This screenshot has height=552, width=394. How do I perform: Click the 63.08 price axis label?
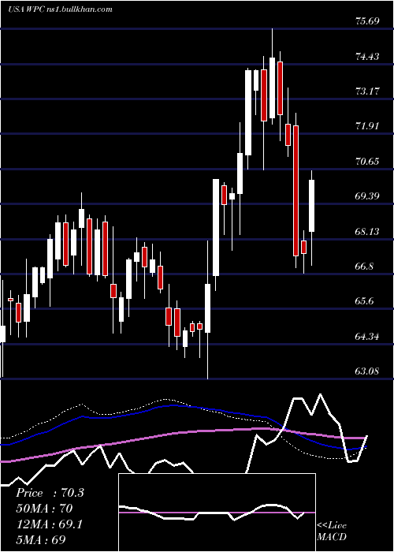click(367, 371)
